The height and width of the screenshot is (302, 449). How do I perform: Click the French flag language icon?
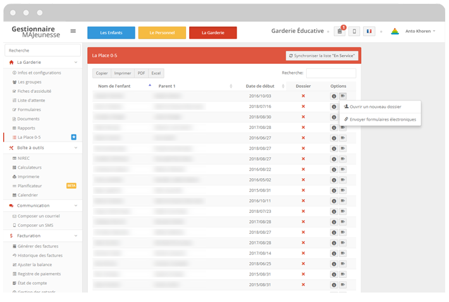coord(369,32)
